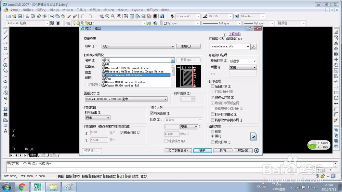This screenshot has height=192, width=342.
Task: Open the 毫米 units dropdown
Action: pyautogui.click(x=189, y=127)
